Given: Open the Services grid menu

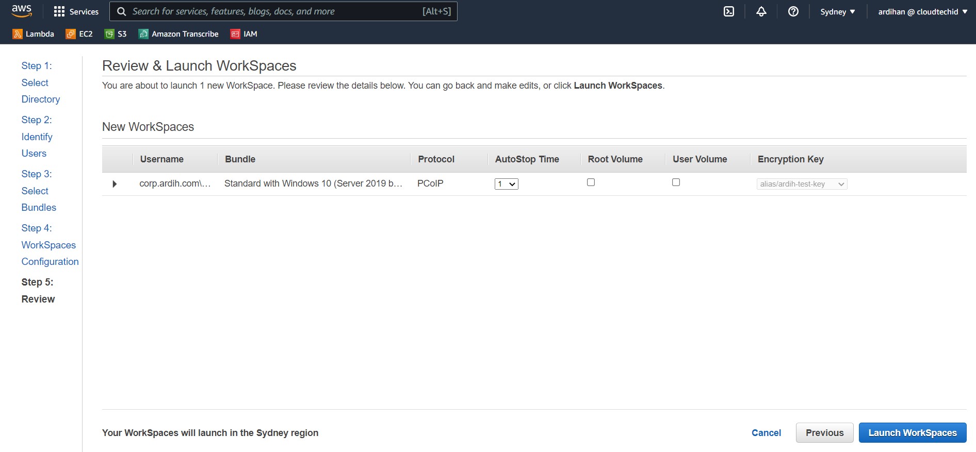Looking at the screenshot, I should click(x=76, y=11).
